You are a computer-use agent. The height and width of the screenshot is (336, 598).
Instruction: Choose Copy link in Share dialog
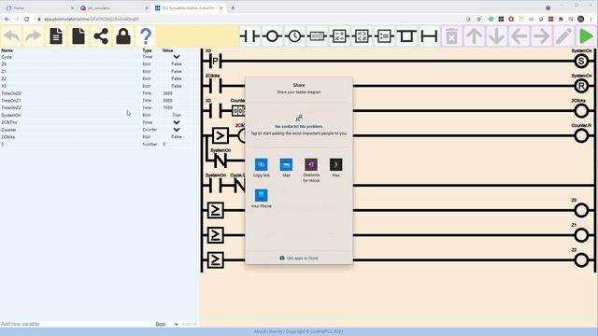pos(262,168)
